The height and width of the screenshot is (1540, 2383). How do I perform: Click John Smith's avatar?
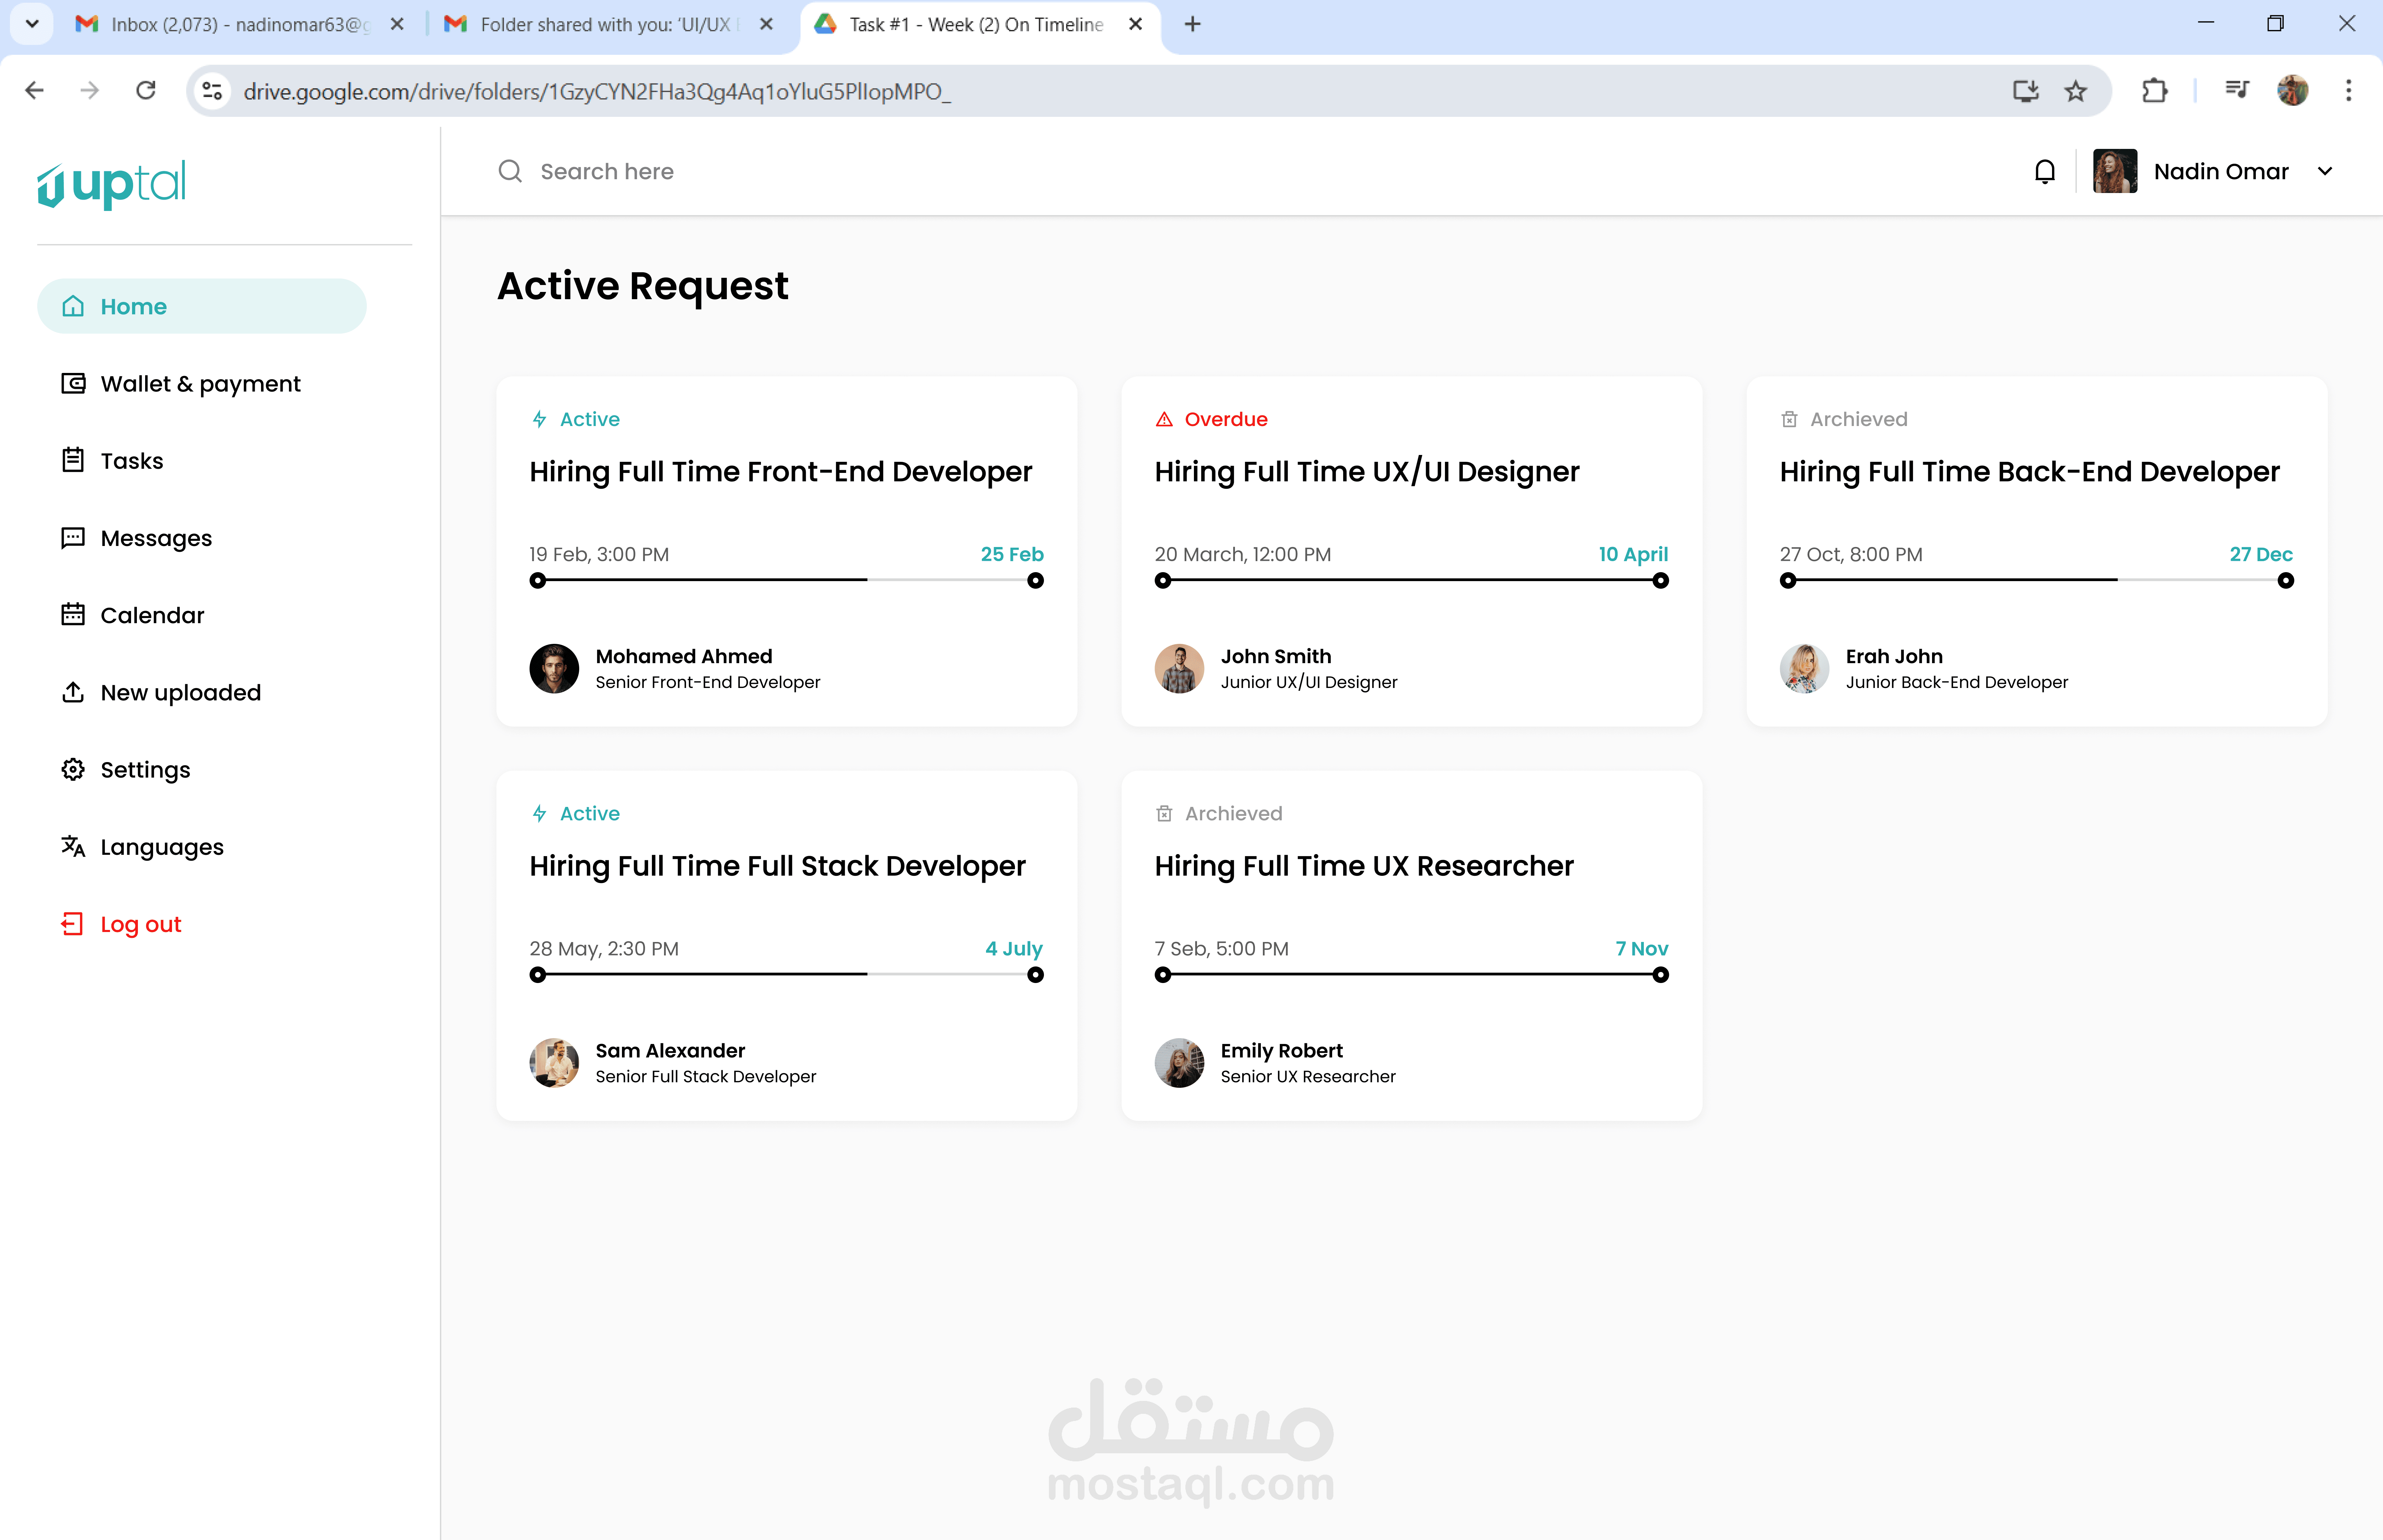point(1179,668)
